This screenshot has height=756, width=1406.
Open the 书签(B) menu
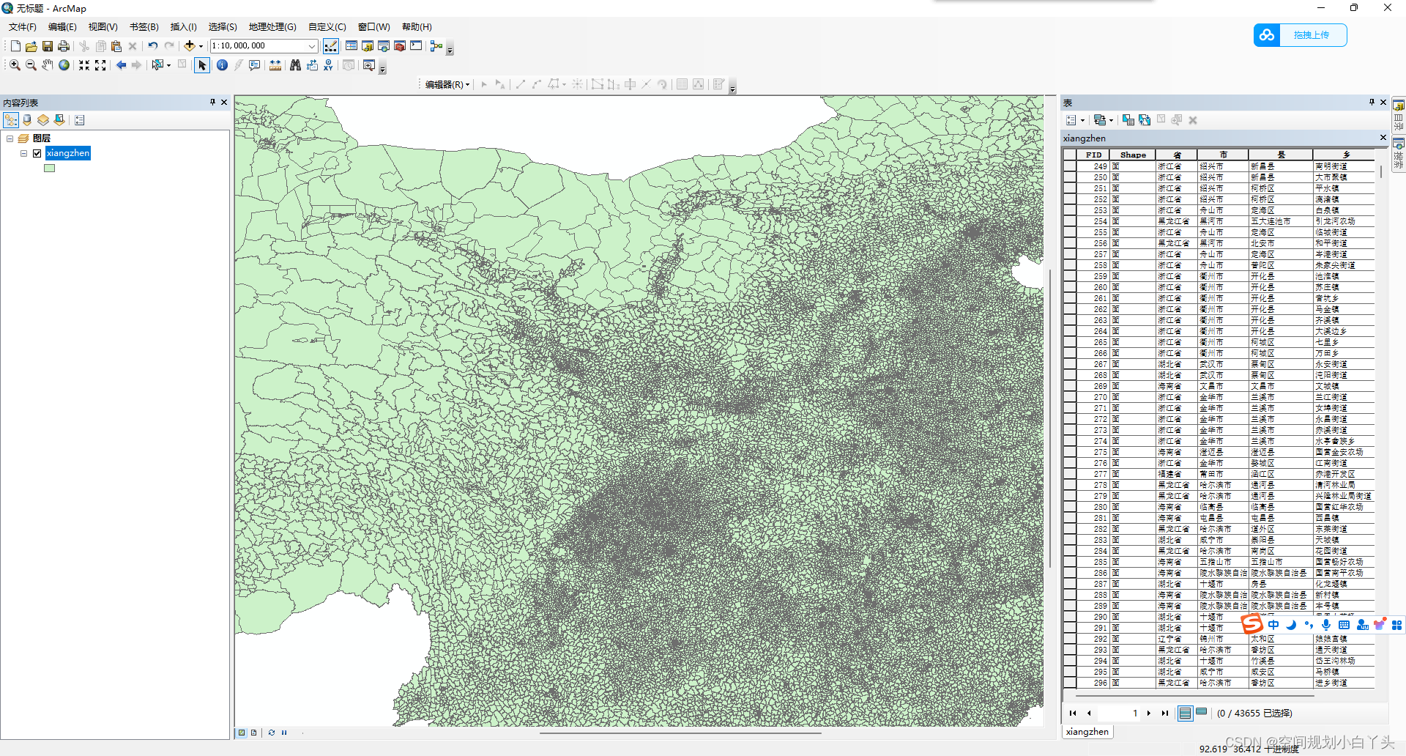[x=144, y=27]
